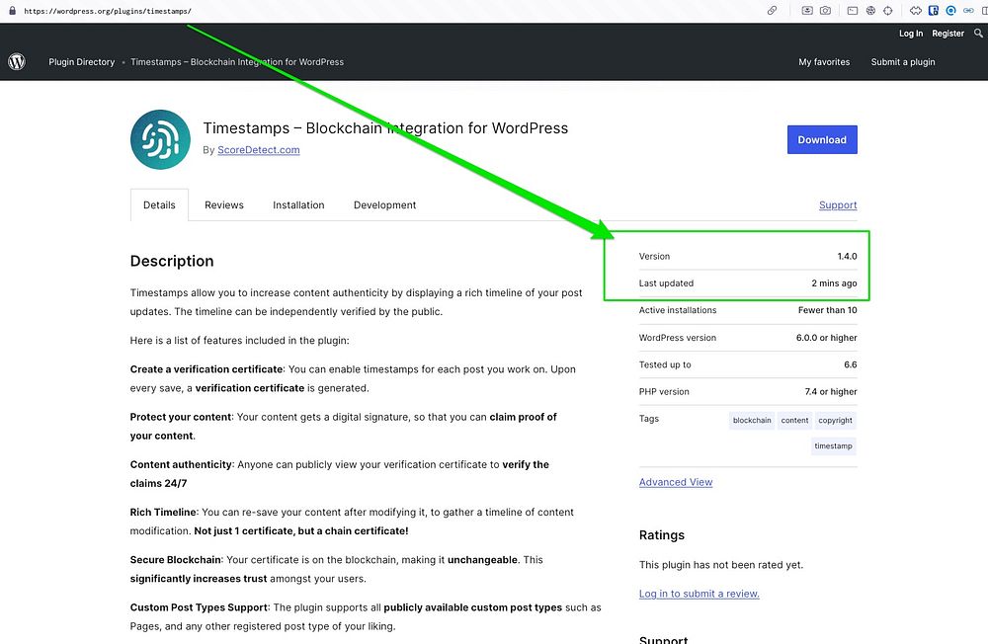This screenshot has width=988, height=644.
Task: Select the Details tab
Action: [159, 204]
